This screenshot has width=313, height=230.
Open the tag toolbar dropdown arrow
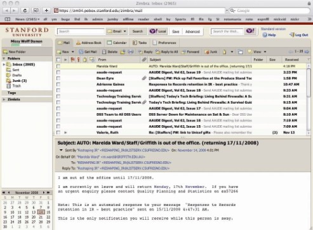click(232, 51)
